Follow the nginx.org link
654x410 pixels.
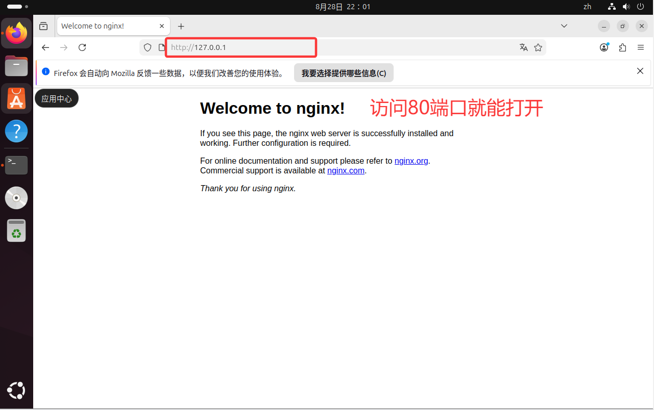411,161
